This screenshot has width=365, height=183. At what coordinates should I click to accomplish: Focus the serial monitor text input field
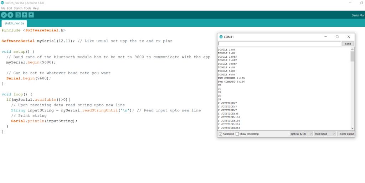pos(279,44)
